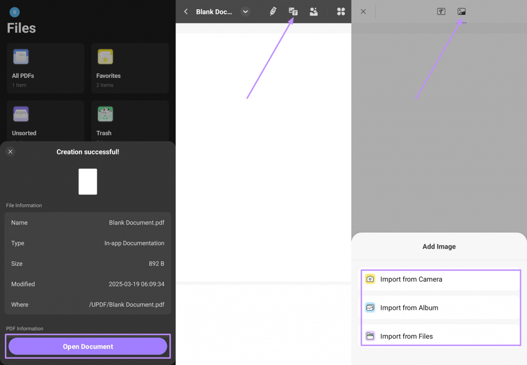
Task: Close the editing panel with the X
Action: (x=363, y=11)
